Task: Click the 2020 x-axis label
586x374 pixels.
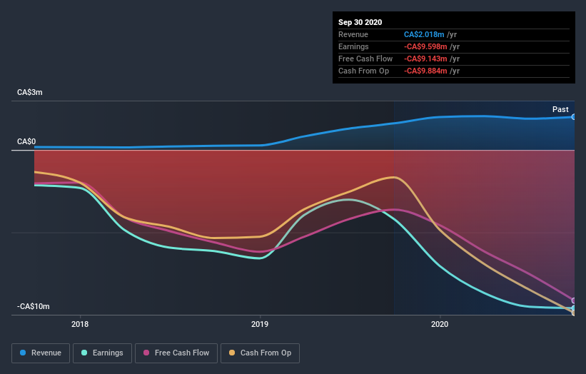Action: 440,324
